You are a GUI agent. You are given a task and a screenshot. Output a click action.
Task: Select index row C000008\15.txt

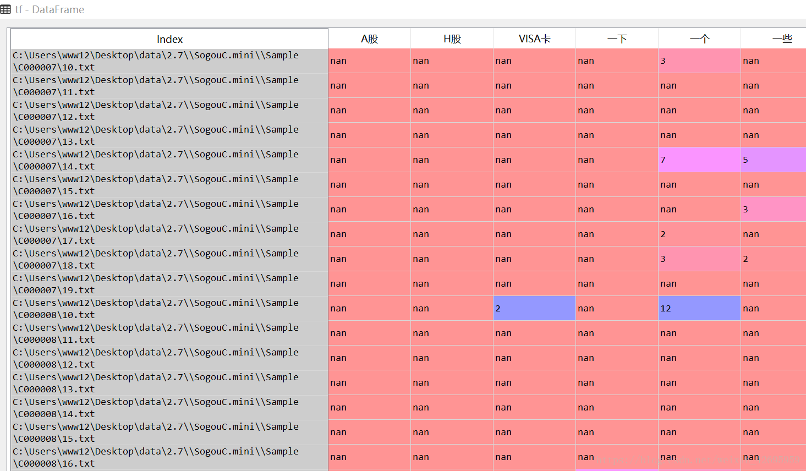point(169,432)
